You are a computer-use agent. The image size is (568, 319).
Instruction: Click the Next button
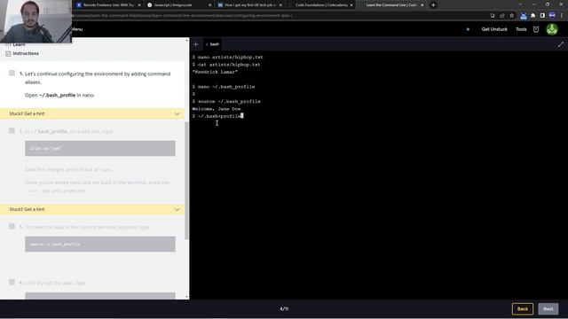(548, 309)
